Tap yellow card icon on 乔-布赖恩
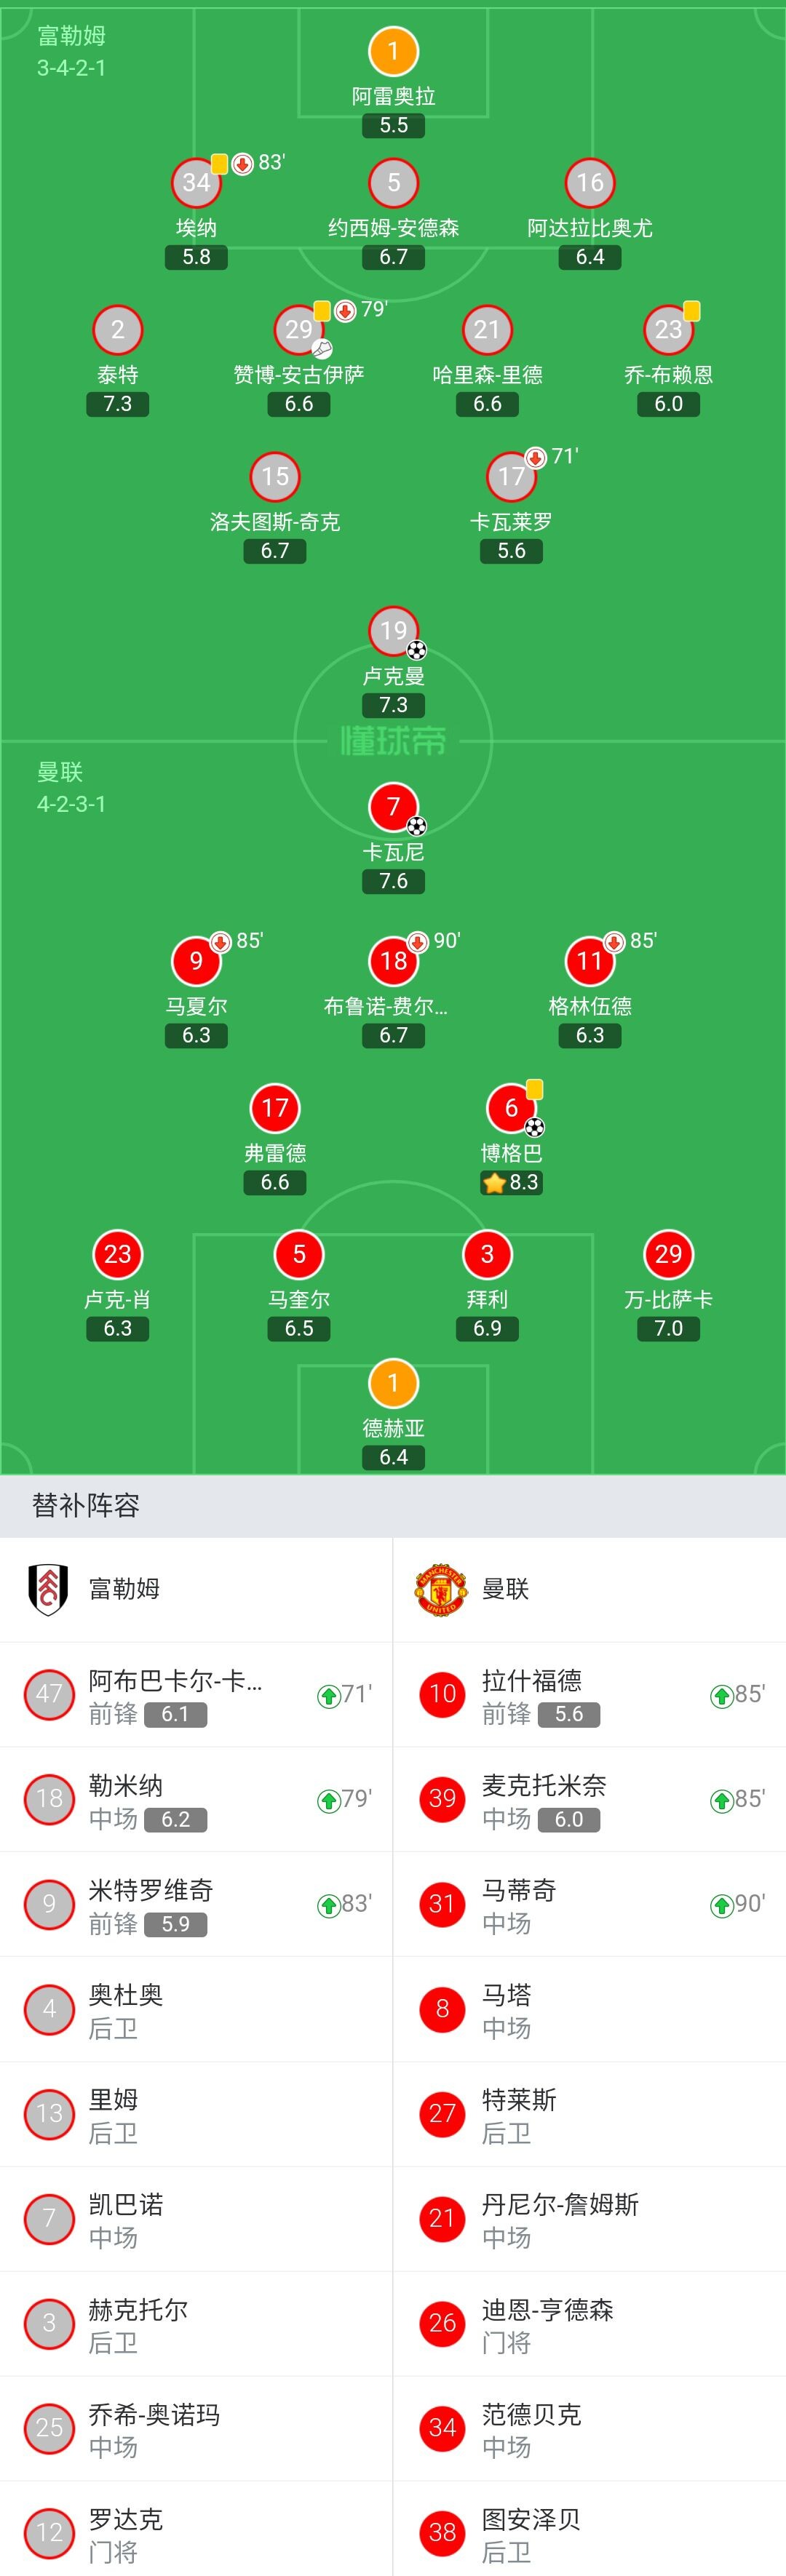 692,311
